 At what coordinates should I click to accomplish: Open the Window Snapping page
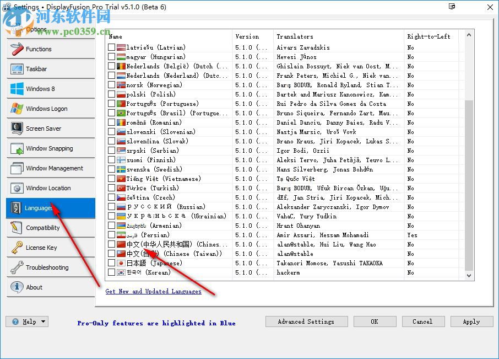pos(51,148)
